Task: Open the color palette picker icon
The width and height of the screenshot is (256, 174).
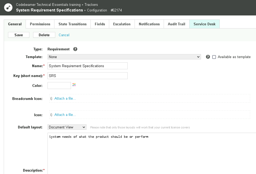Action: point(74,84)
